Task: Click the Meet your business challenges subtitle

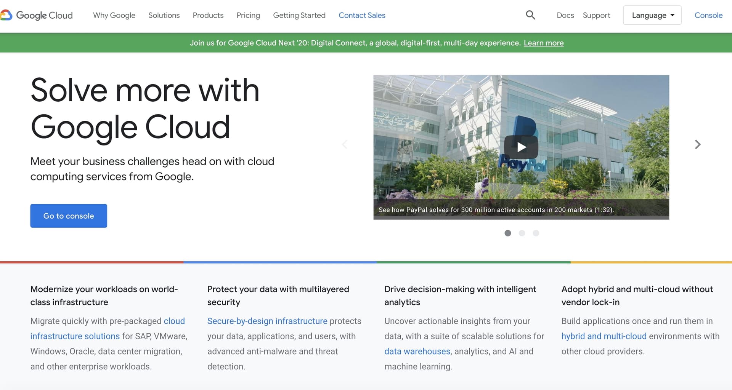Action: [x=152, y=169]
